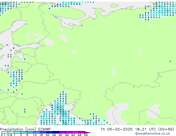This screenshot has width=176, height=136.
Task: Pick the lightest 0.1–0.5 mm legend swatch
Action: pyautogui.click(x=5, y=132)
